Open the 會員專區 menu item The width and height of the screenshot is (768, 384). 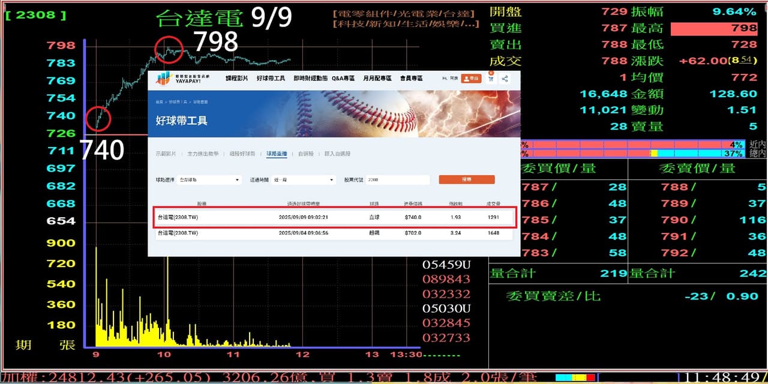(x=412, y=79)
